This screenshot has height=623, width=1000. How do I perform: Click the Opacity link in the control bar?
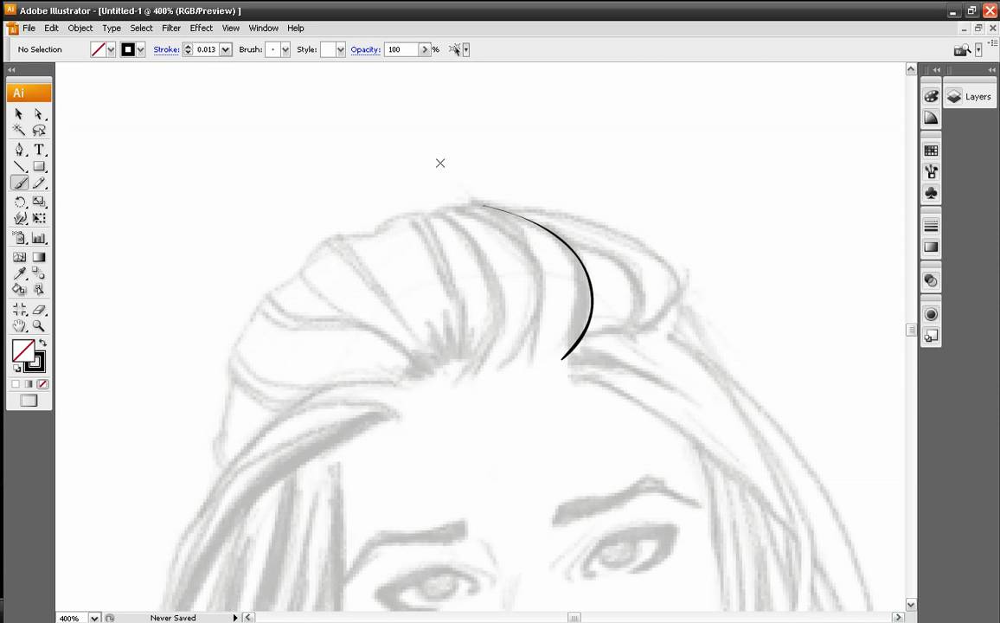tap(365, 49)
